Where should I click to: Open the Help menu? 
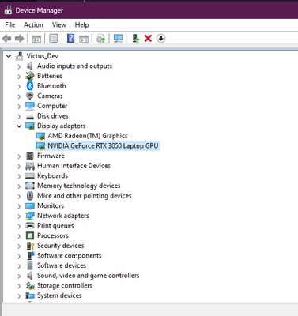[81, 25]
